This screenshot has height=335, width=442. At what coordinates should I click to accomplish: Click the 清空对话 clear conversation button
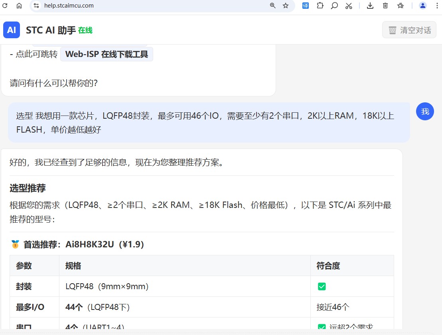[x=409, y=30]
